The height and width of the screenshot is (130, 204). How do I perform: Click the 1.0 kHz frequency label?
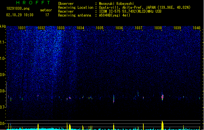pos(3,58)
